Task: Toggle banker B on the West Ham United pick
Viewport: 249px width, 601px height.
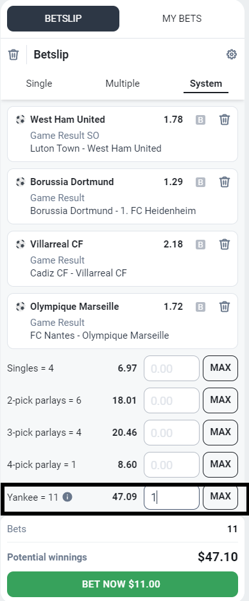Action: (x=200, y=120)
